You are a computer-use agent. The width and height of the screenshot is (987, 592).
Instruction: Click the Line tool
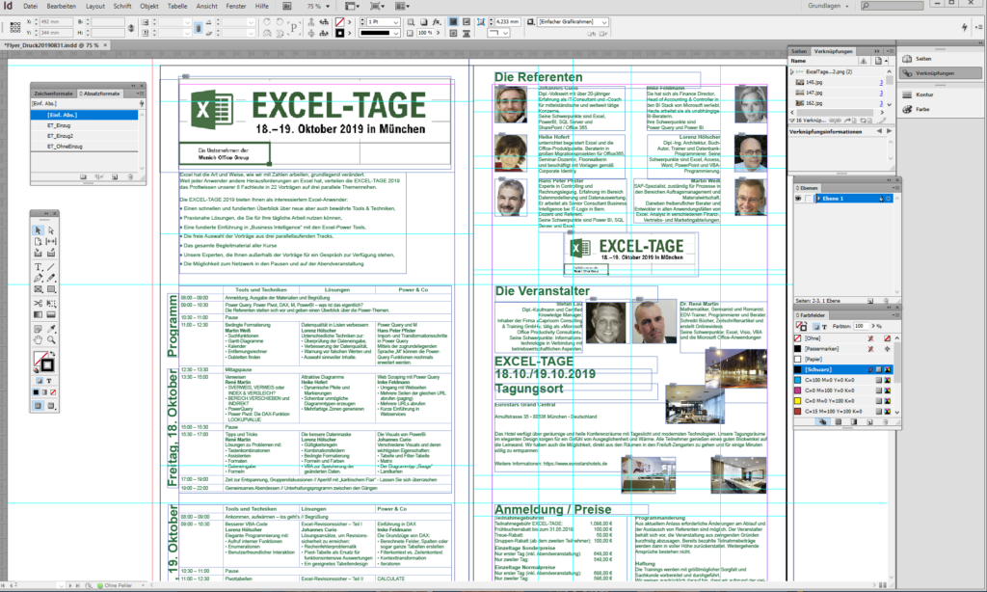[50, 267]
